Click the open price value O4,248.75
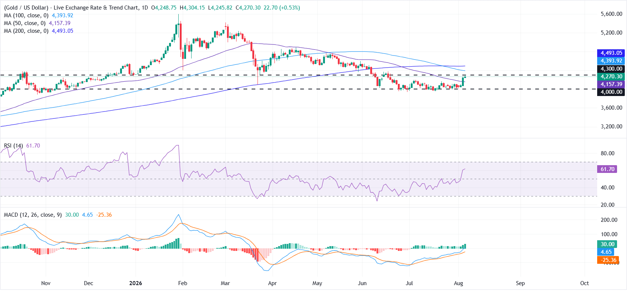The image size is (627, 291). tap(164, 8)
